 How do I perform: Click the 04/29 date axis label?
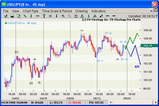click(70, 99)
